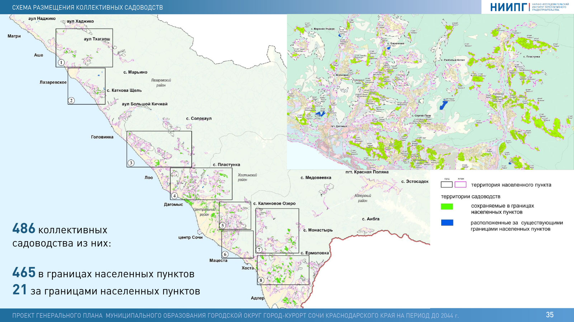Click the slide number 35
The height and width of the screenshot is (322, 574).
[550, 315]
